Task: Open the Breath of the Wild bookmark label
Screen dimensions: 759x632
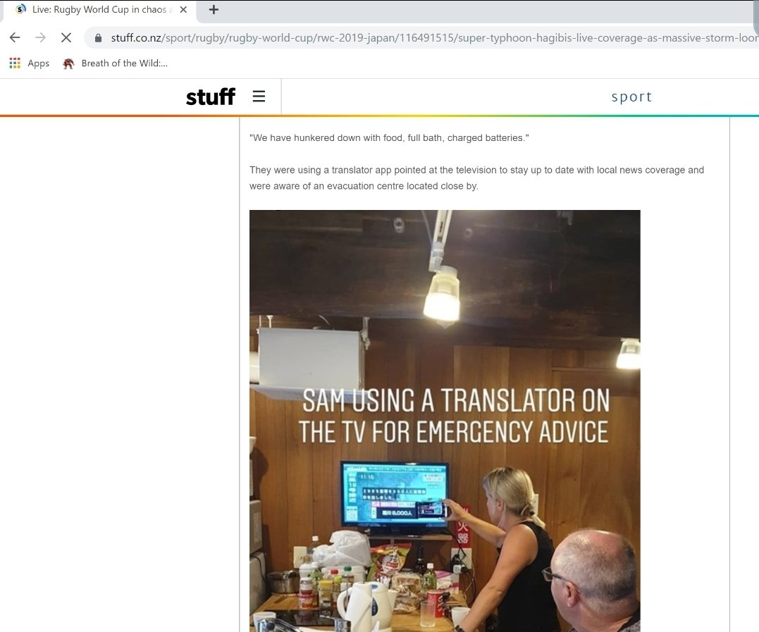Action: (125, 63)
